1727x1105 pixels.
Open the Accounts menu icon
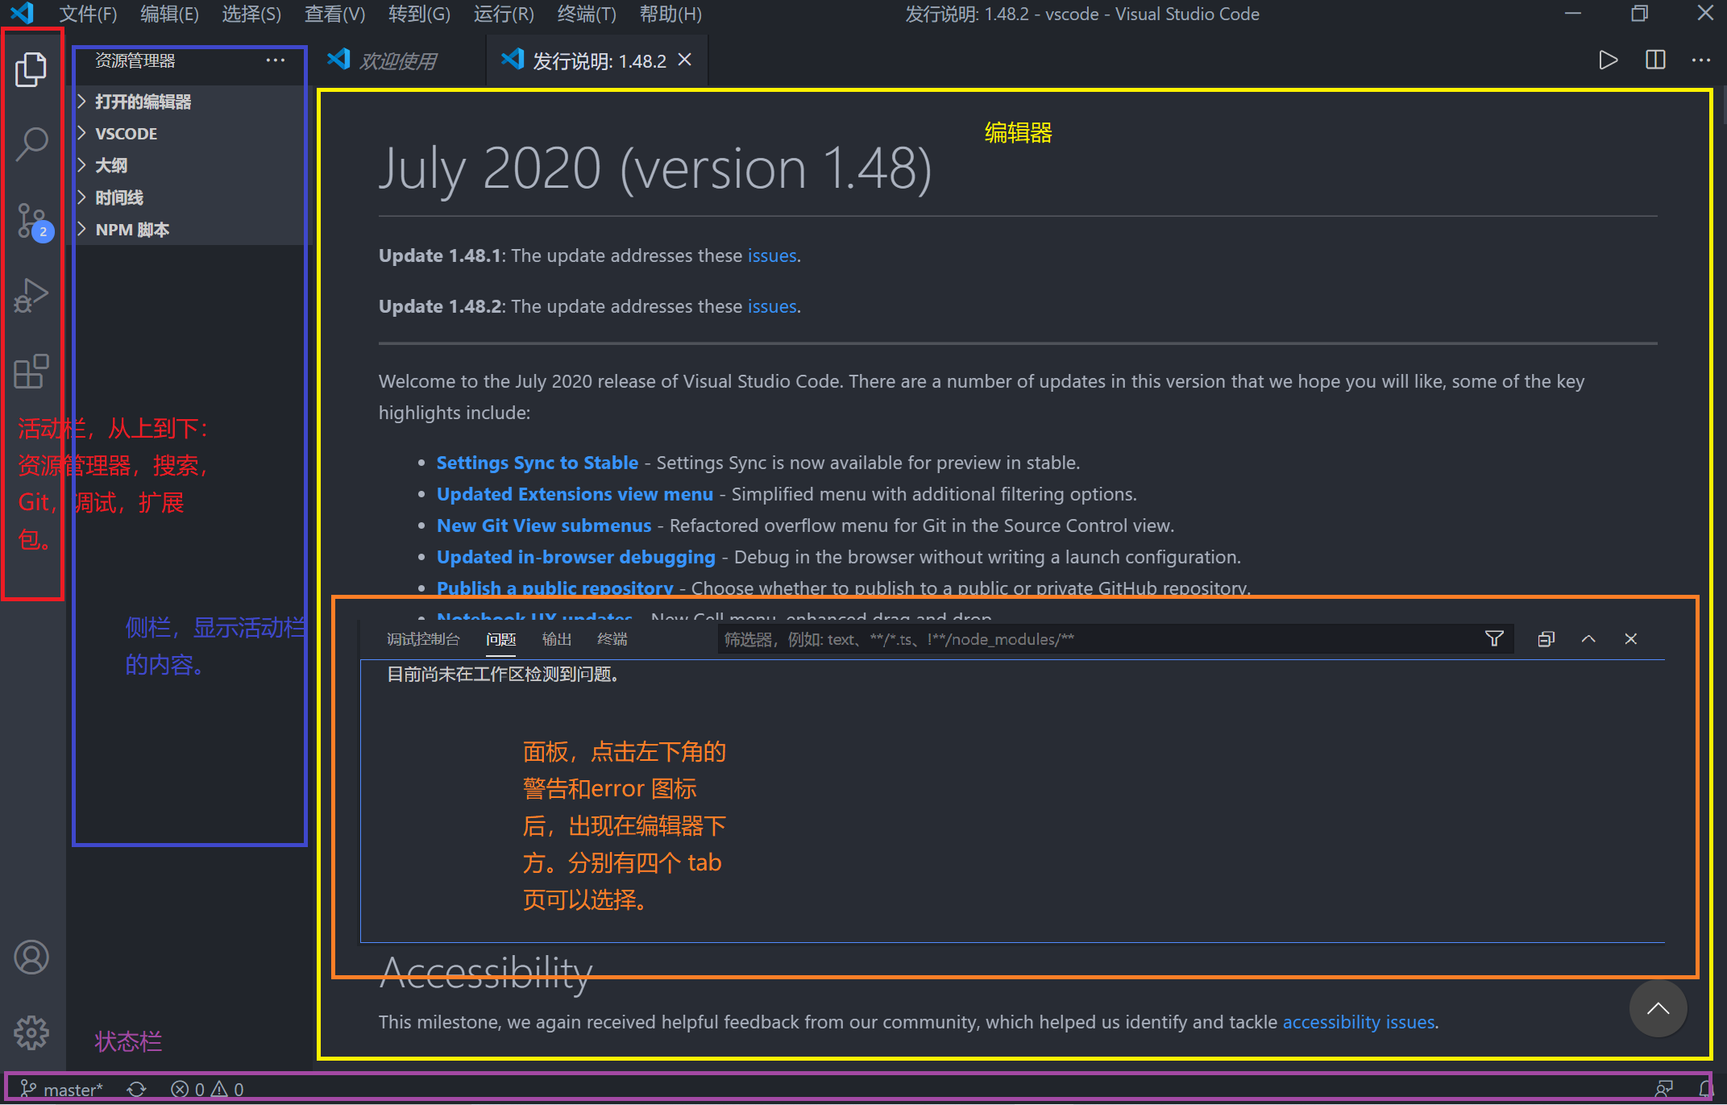pos(31,958)
